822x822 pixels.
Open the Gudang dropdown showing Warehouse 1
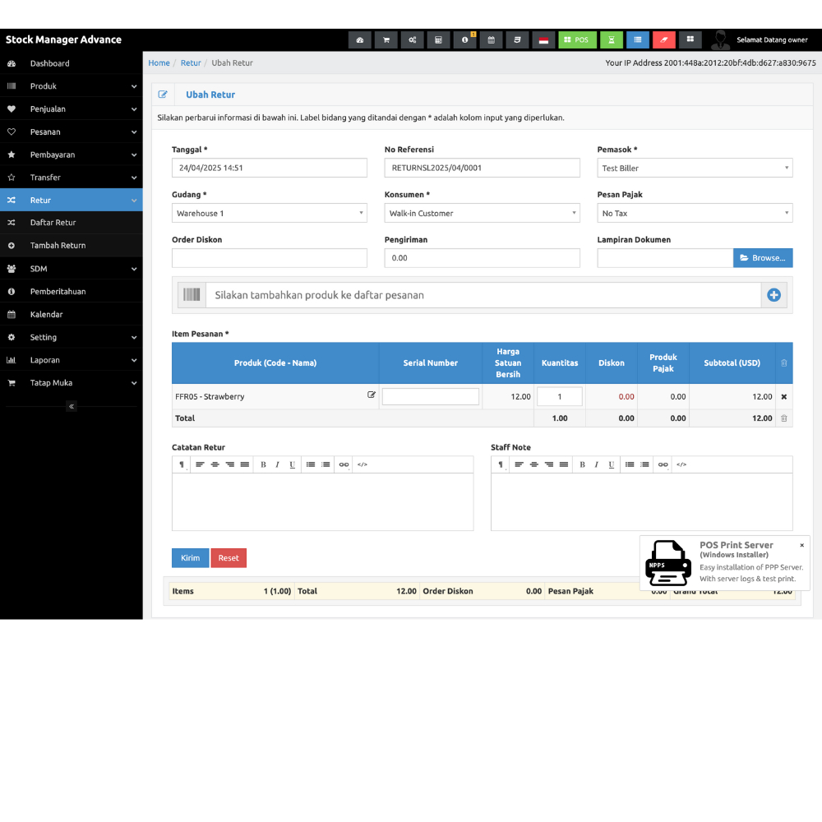point(269,213)
